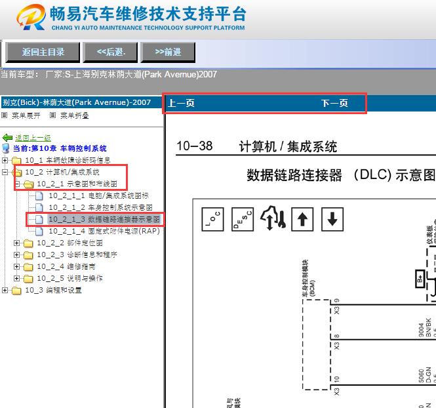This screenshot has height=408, width=436.
Task: Click folder icon of 10_2_2 部件定位图
Action: (28, 243)
